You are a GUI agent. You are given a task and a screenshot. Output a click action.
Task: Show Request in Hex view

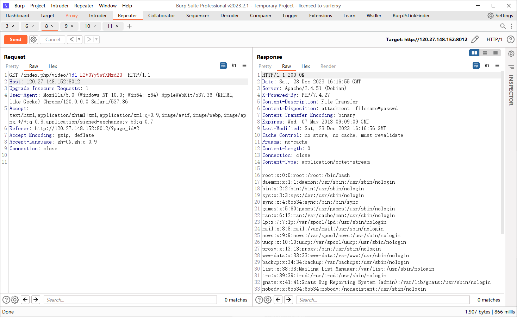pyautogui.click(x=53, y=66)
